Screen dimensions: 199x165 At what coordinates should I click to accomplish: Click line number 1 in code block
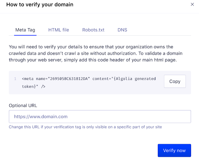15,79
